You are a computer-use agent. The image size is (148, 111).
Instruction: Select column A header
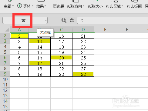coord(19,30)
